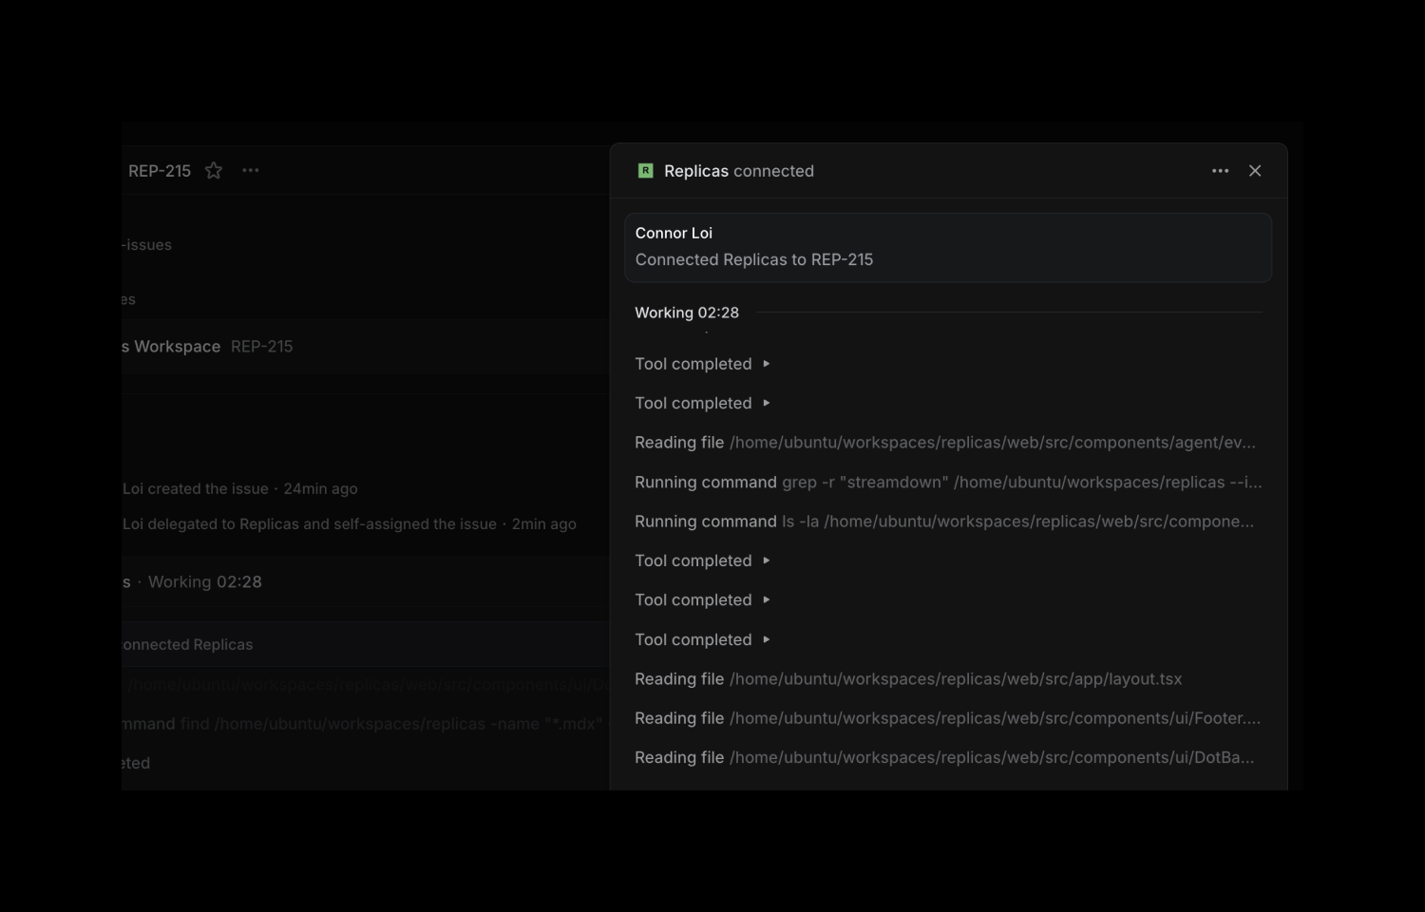The height and width of the screenshot is (912, 1425).
Task: Close the Replicas connected panel
Action: point(1255,171)
